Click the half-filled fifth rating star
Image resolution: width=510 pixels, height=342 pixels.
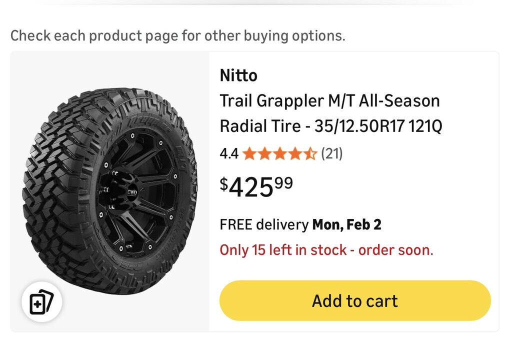310,154
